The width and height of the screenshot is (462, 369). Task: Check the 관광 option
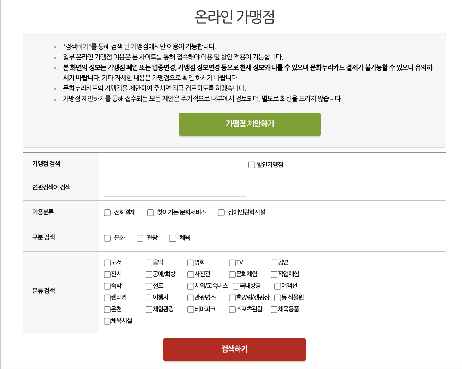pyautogui.click(x=140, y=238)
